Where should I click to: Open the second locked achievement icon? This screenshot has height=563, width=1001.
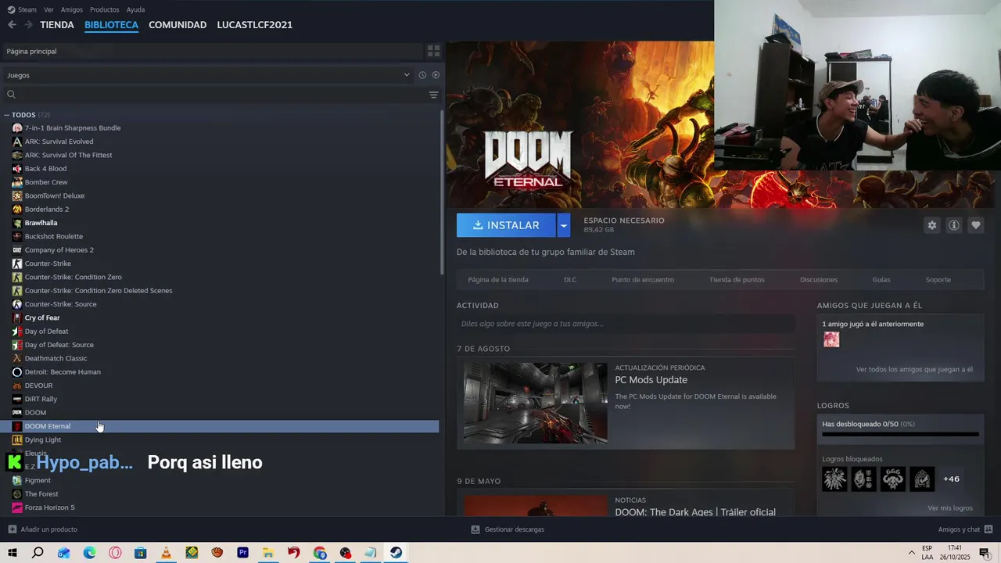(863, 479)
